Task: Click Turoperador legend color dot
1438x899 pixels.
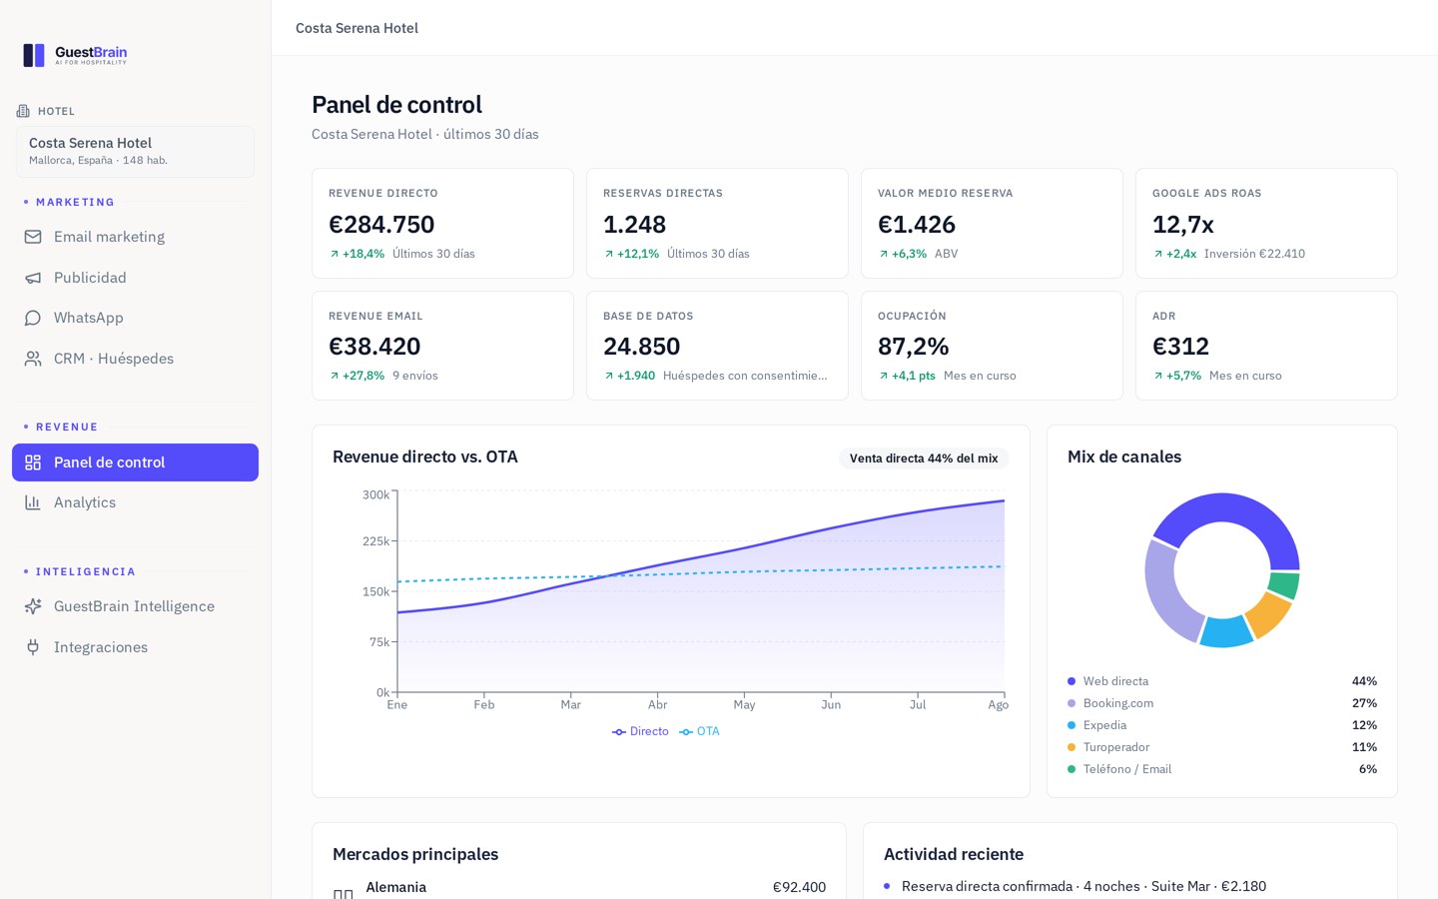Action: tap(1072, 747)
